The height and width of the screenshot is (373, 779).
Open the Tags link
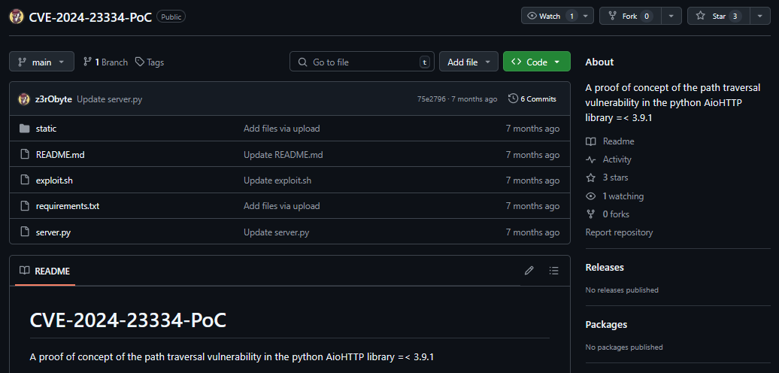coord(150,62)
